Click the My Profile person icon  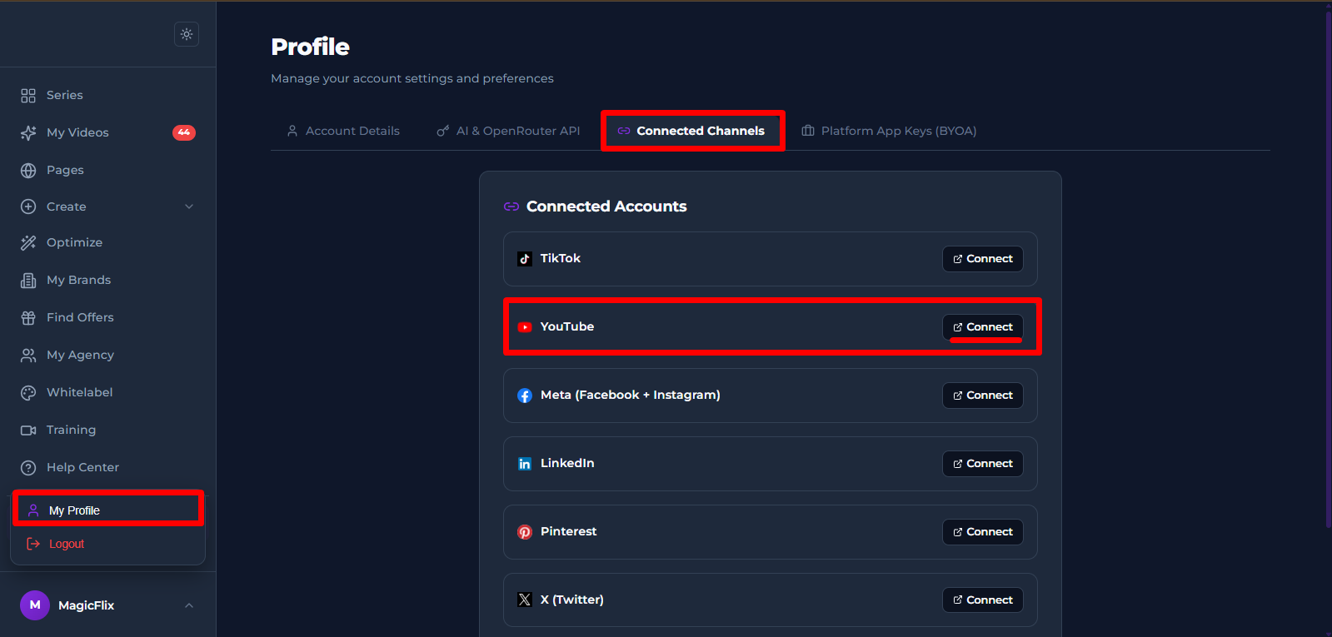tap(33, 510)
